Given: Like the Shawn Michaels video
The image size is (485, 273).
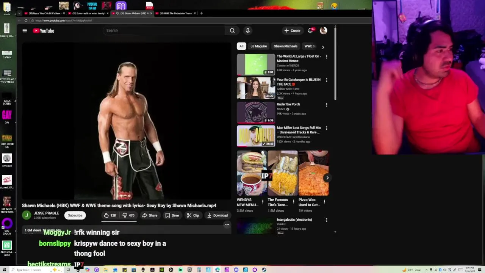Looking at the screenshot, I should point(110,215).
